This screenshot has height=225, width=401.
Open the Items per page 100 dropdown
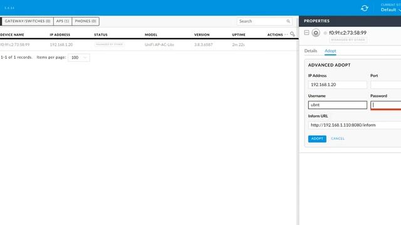coord(79,57)
